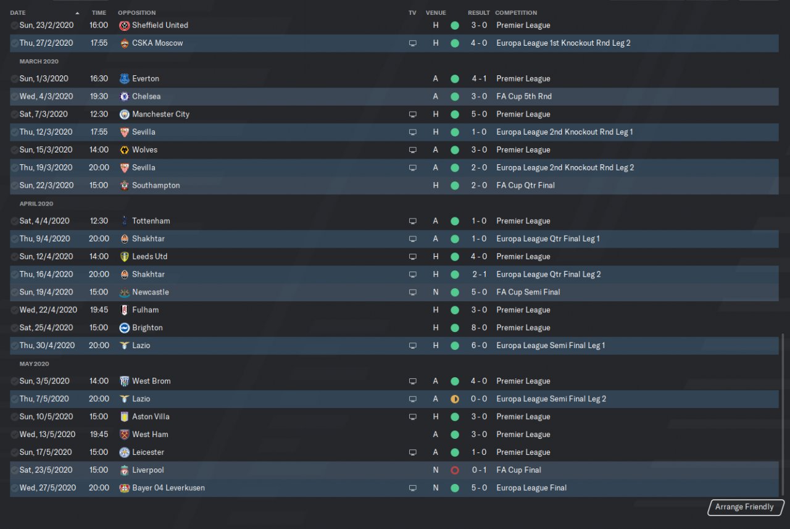Sort fixtures by the Opposition column header
Viewport: 790px width, 529px height.
pos(136,13)
